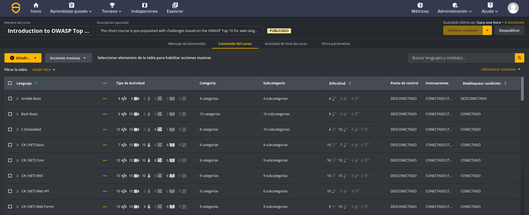Click the Categoría column header
529x215 pixels.
pos(208,83)
